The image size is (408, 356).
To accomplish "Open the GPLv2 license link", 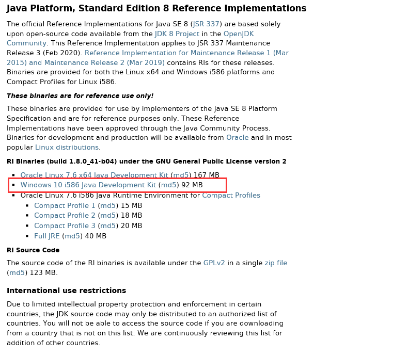I will click(214, 263).
